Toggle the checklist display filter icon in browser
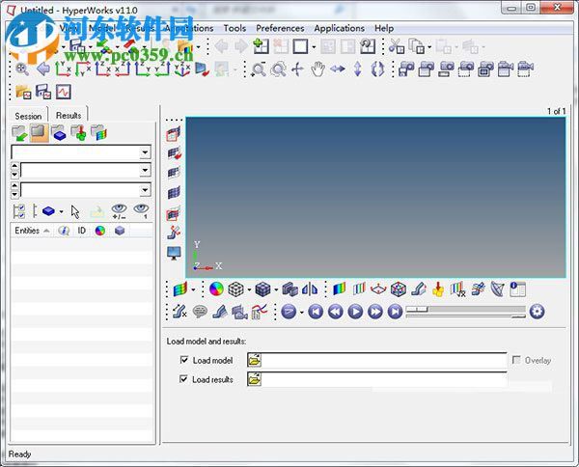579x467 pixels. (18, 211)
